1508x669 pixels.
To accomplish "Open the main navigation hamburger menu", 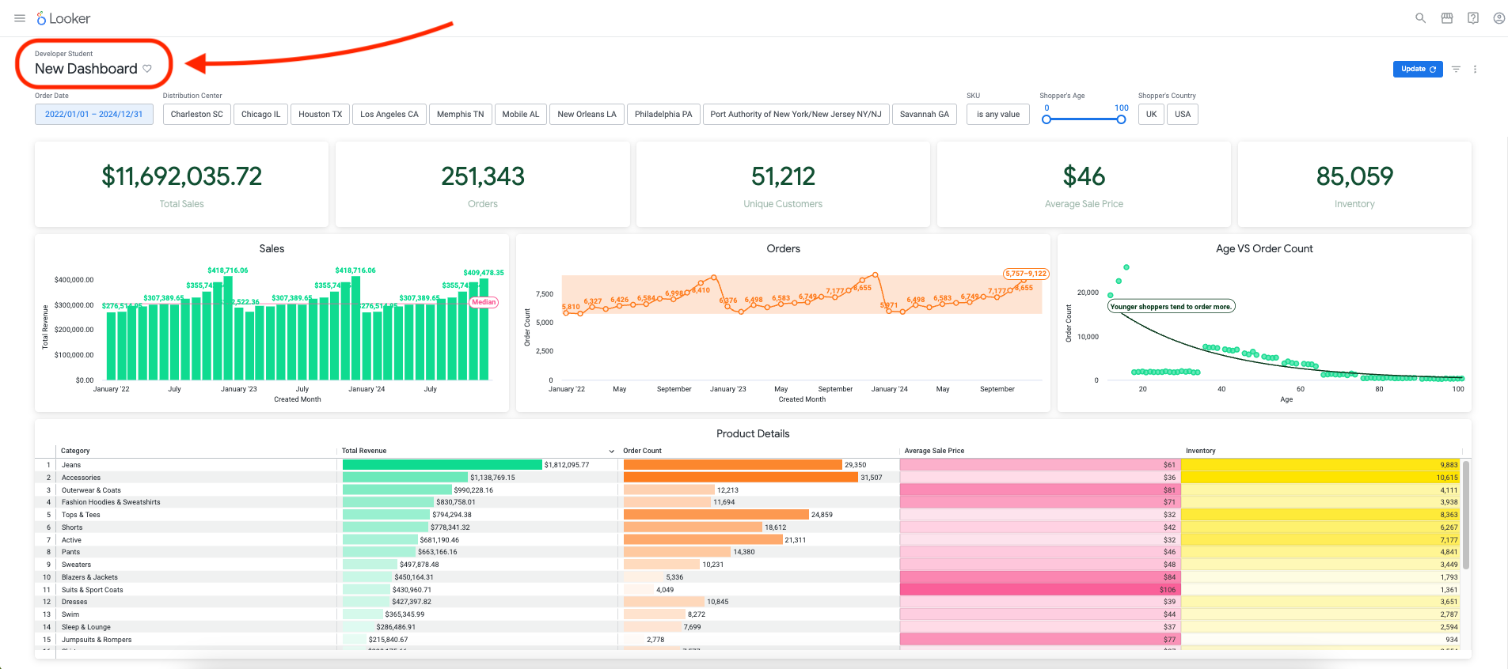I will pyautogui.click(x=20, y=18).
